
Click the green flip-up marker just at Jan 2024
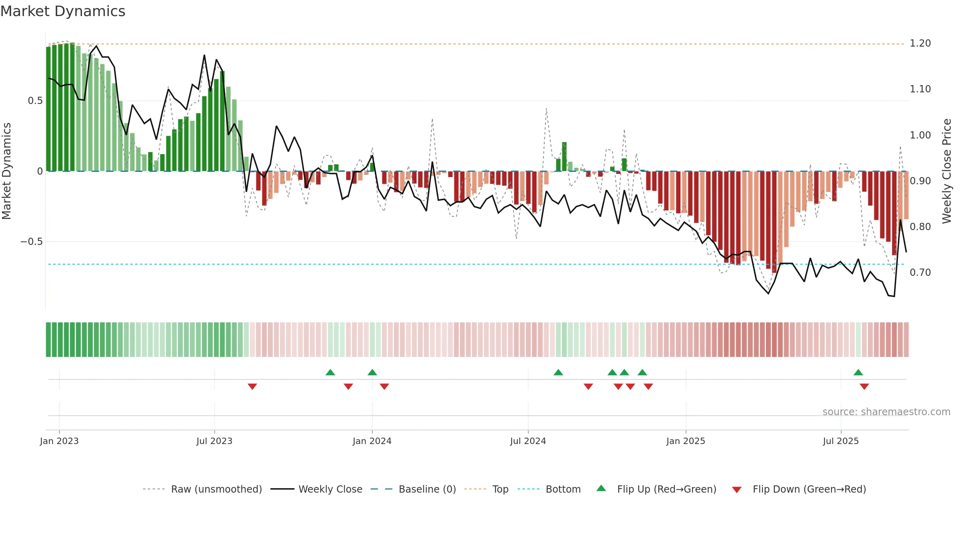[x=372, y=372]
